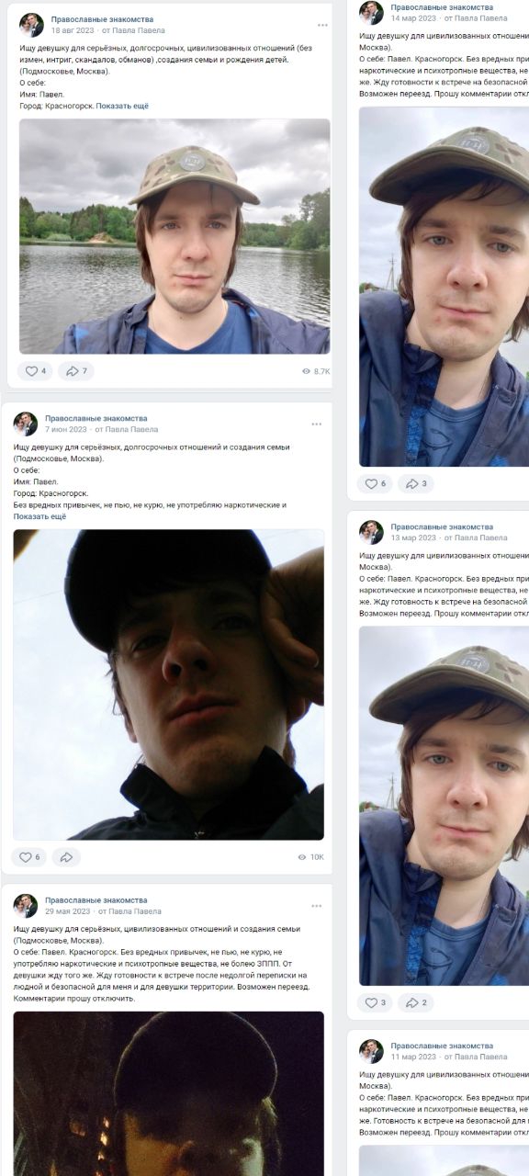
Task: Open the Православные знакомства group from the 18 авг post
Action: tap(102, 19)
